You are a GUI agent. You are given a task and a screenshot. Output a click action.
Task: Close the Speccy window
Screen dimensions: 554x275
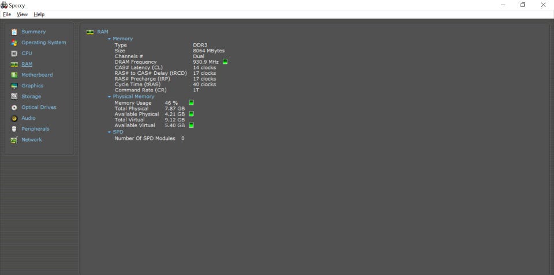(x=543, y=5)
